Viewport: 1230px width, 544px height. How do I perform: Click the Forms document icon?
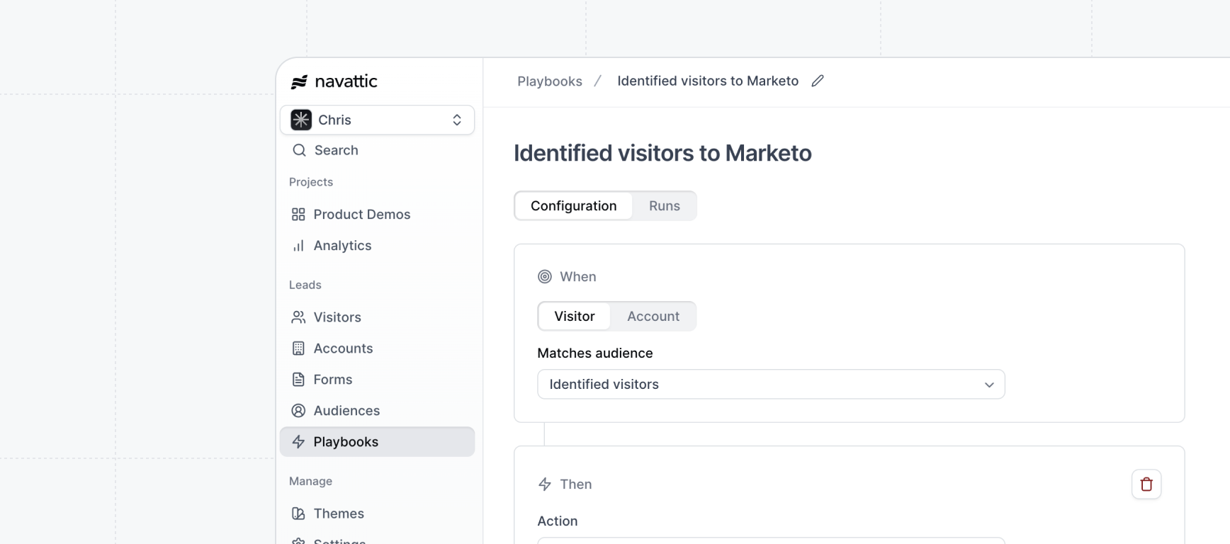pyautogui.click(x=298, y=379)
